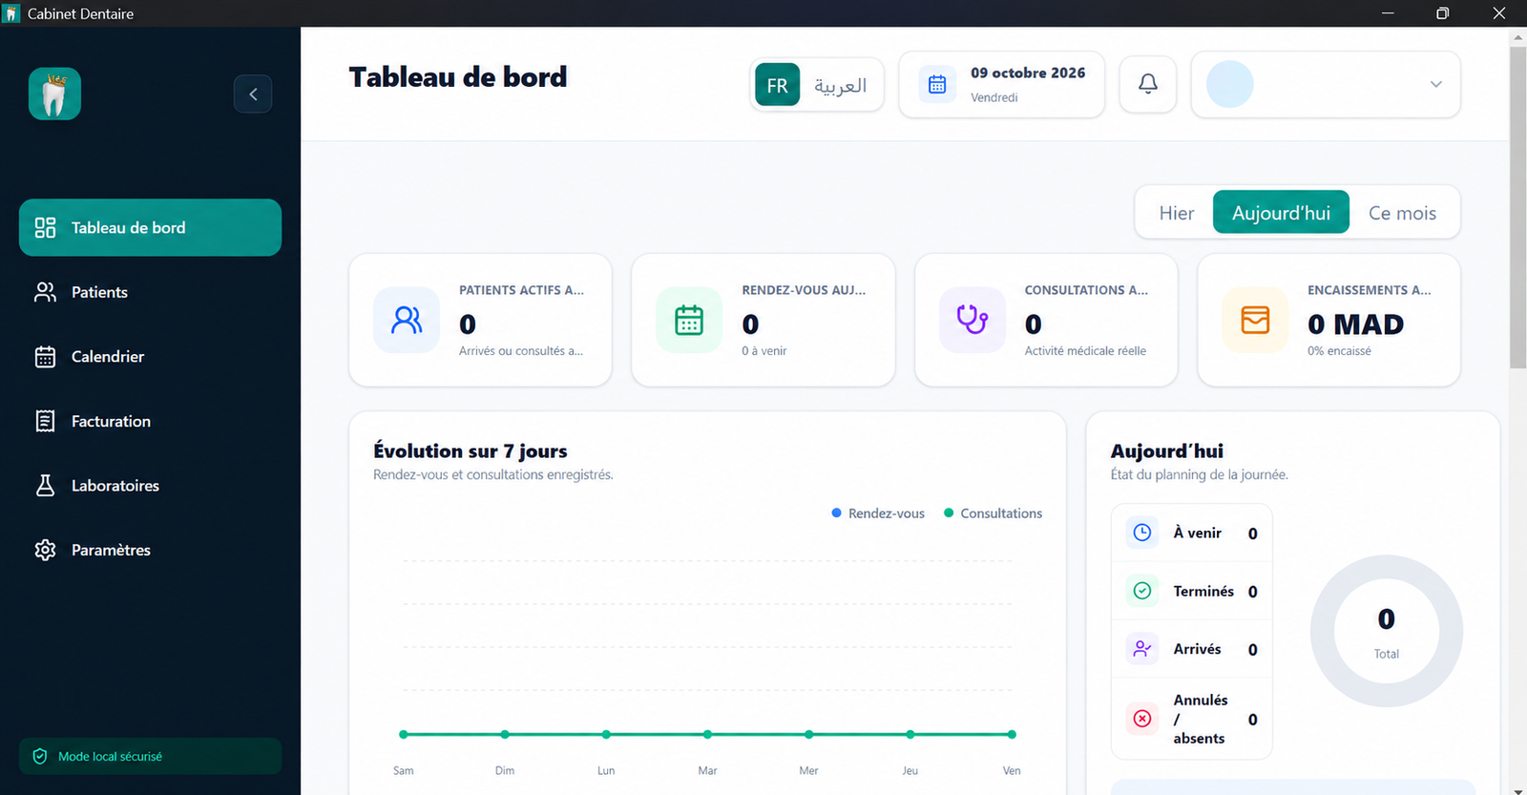Click the shield icon beside Mode local sécurisé
The image size is (1527, 795).
(40, 757)
